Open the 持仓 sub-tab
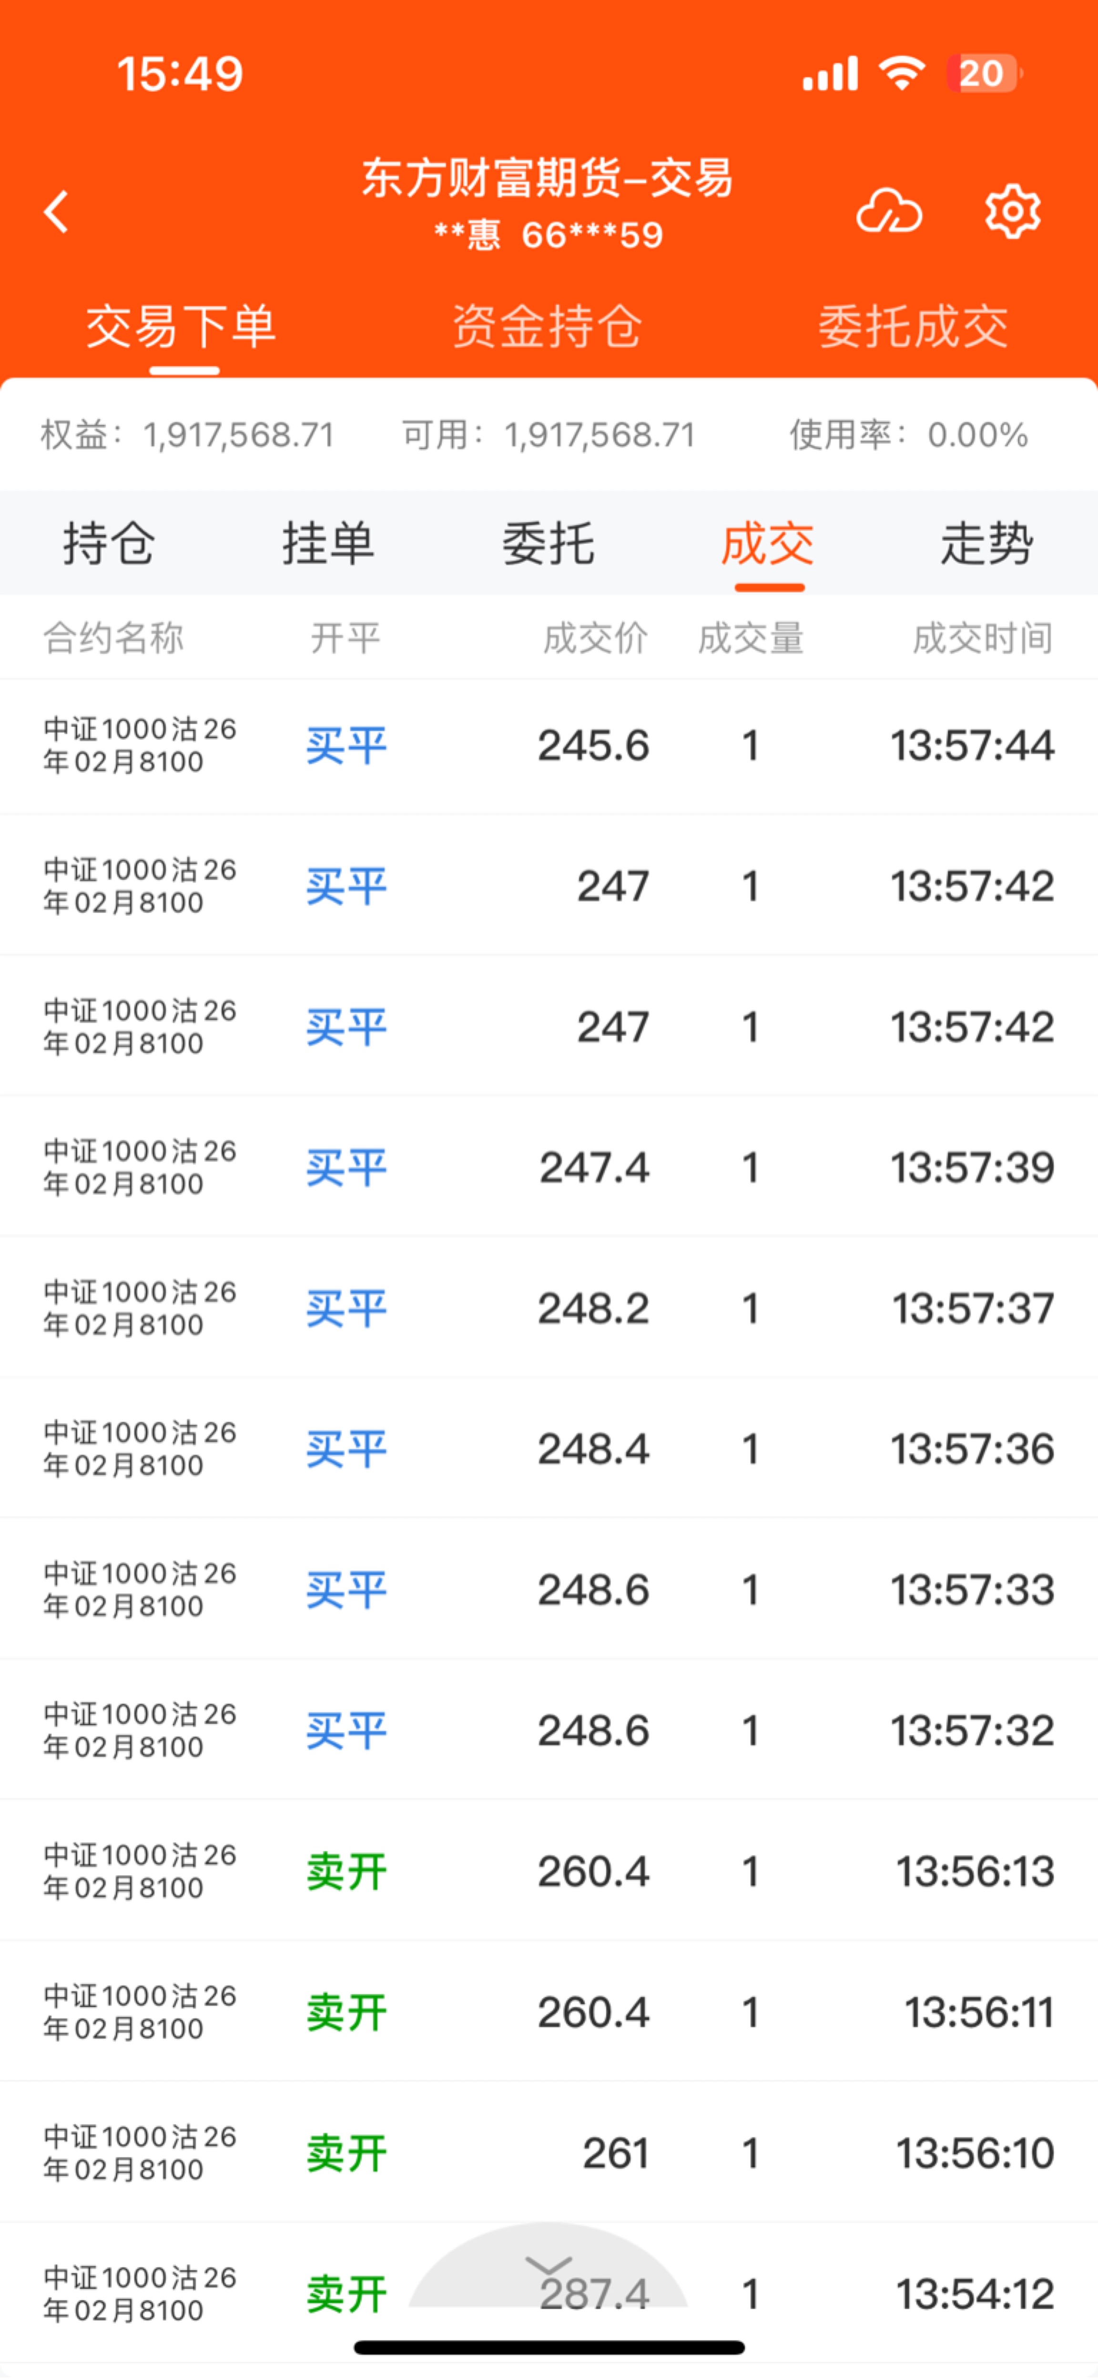1098x2379 pixels. pos(109,542)
